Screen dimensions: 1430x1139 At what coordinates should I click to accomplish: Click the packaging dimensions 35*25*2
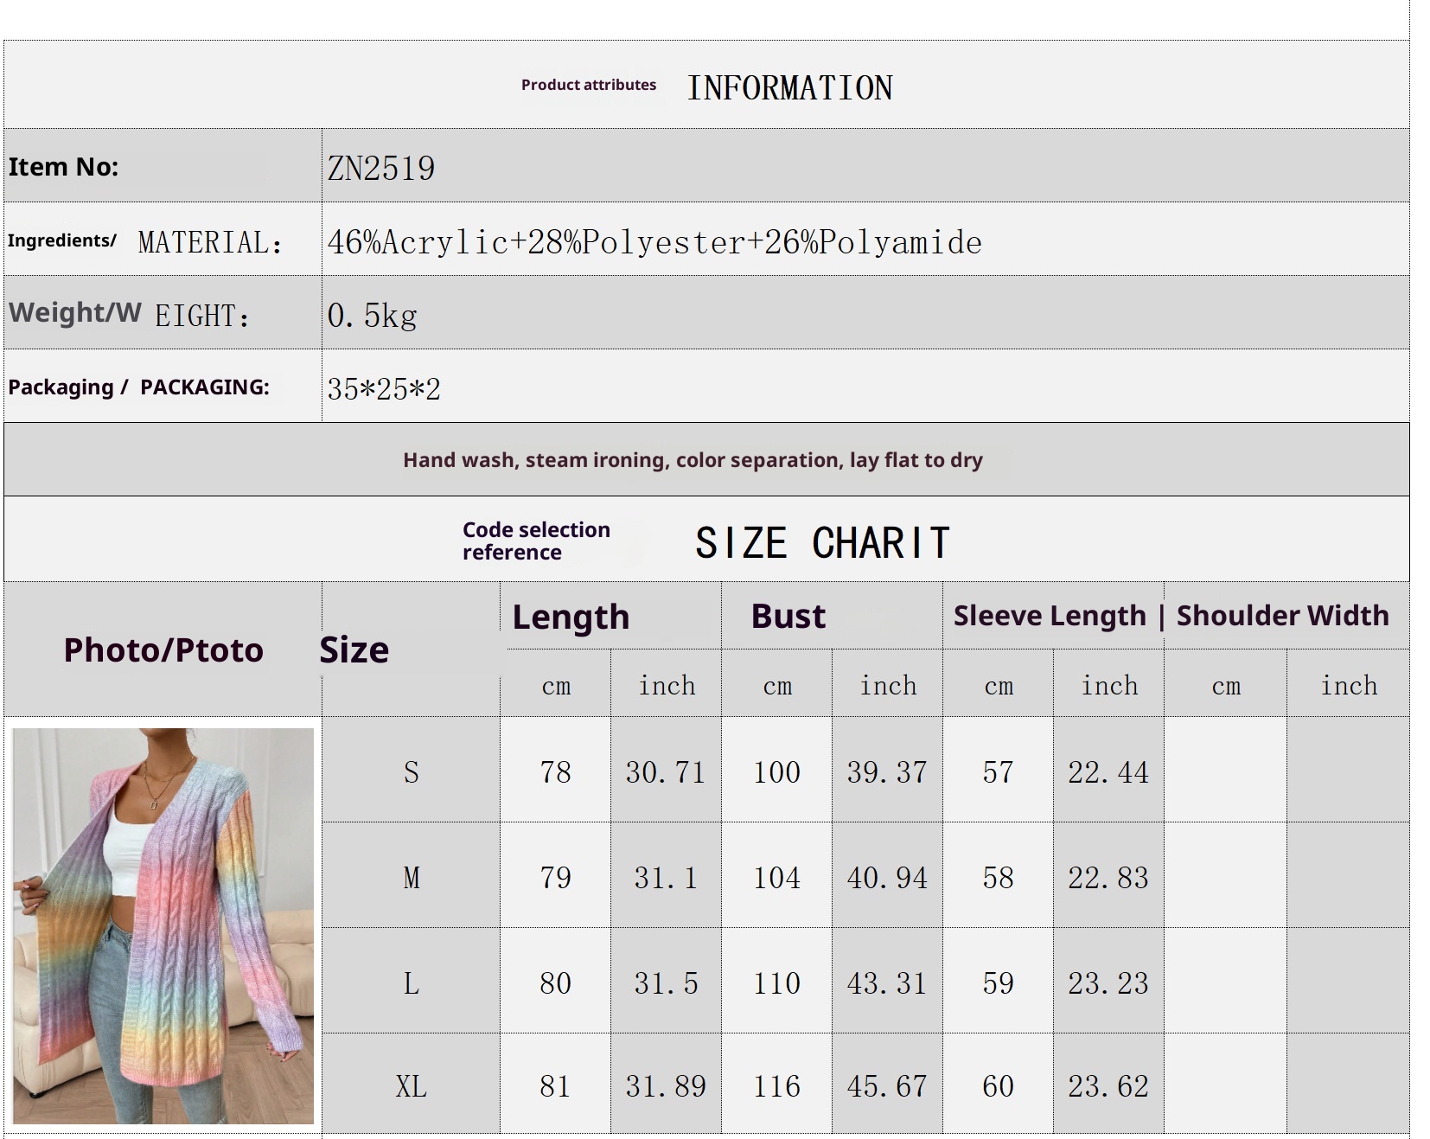384,389
